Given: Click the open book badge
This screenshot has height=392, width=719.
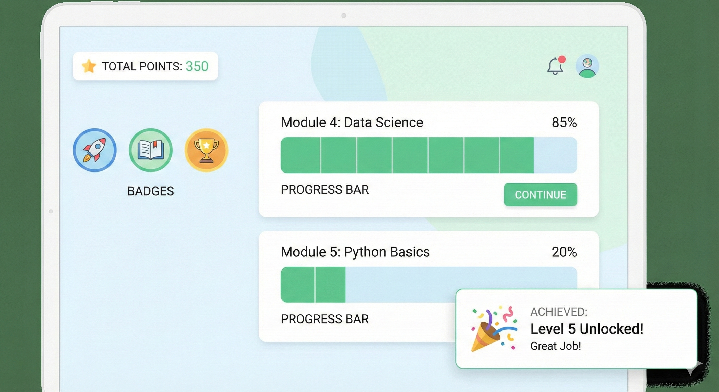Looking at the screenshot, I should tap(150, 150).
